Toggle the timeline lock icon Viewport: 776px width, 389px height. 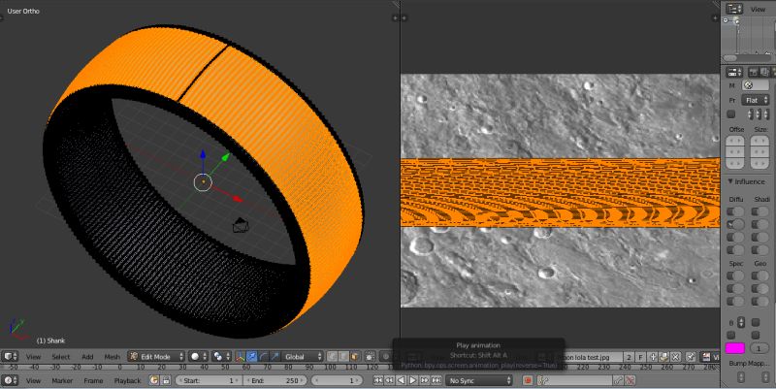click(166, 380)
